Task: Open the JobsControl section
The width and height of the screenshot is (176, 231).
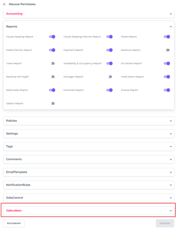Action: pyautogui.click(x=171, y=198)
